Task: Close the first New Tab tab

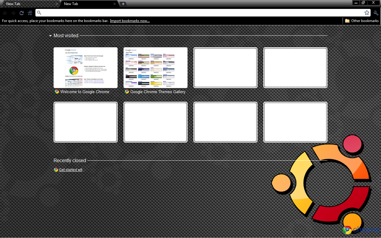Action: (x=57, y=4)
